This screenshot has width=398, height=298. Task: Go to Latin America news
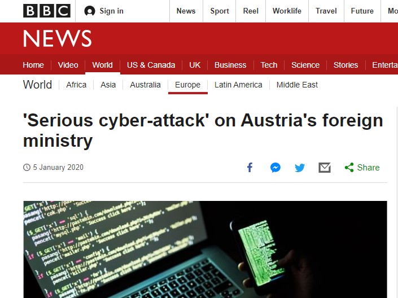pyautogui.click(x=238, y=85)
